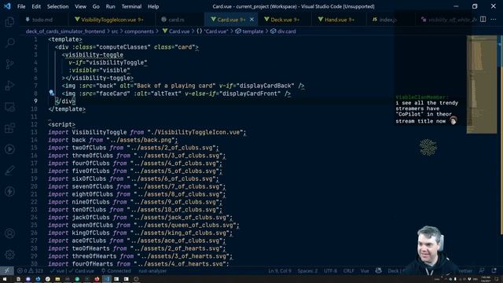This screenshot has height=283, width=503.
Task: Click the remote window indicator in status bar
Action: click(x=7, y=270)
